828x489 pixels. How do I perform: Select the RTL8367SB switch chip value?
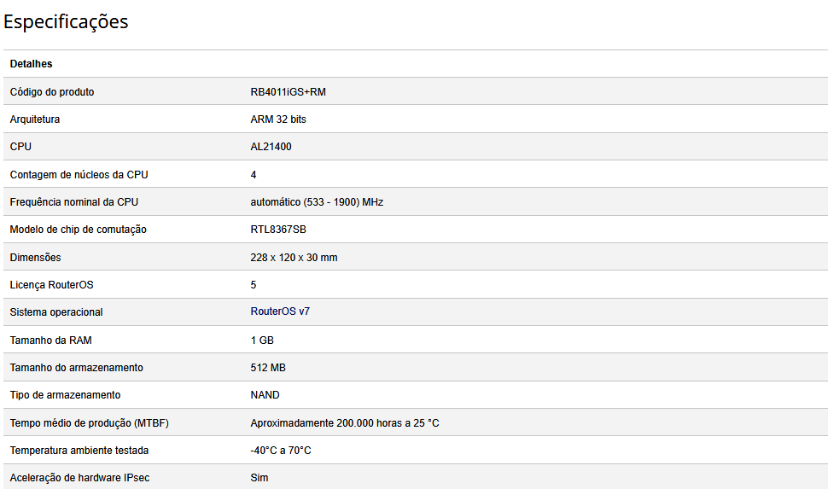click(278, 230)
